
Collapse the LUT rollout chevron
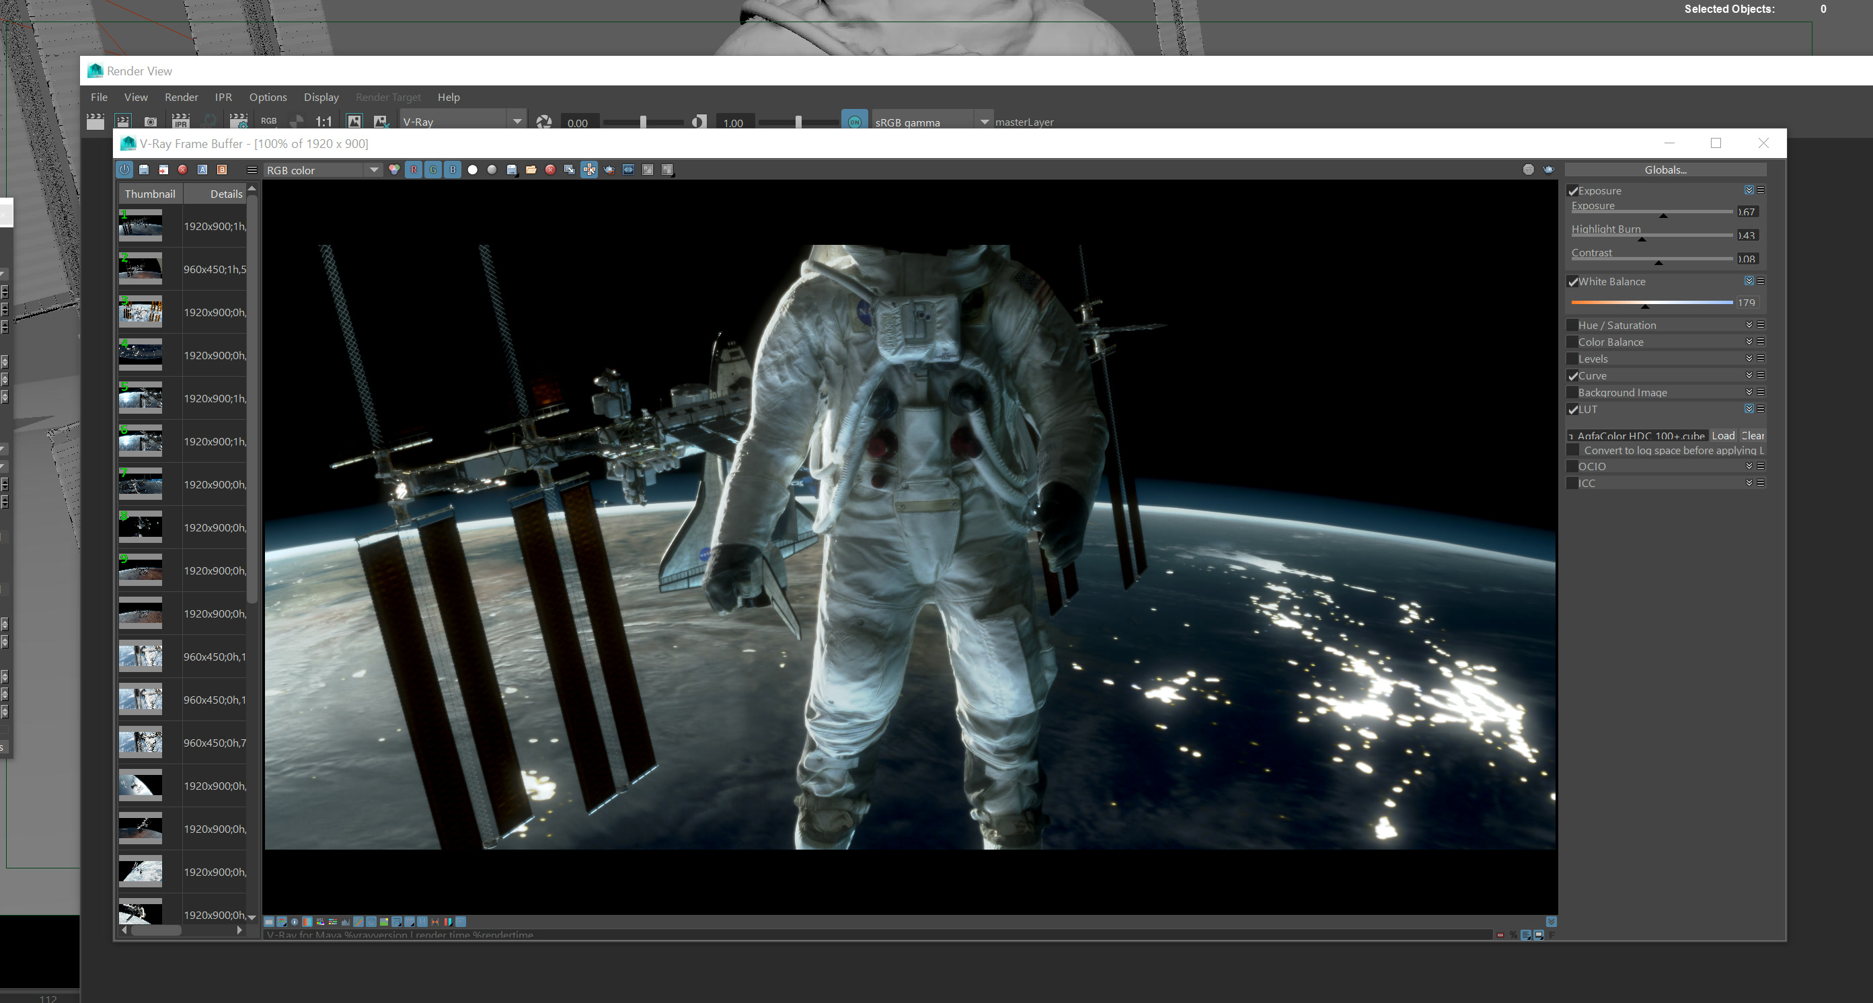tap(1749, 409)
